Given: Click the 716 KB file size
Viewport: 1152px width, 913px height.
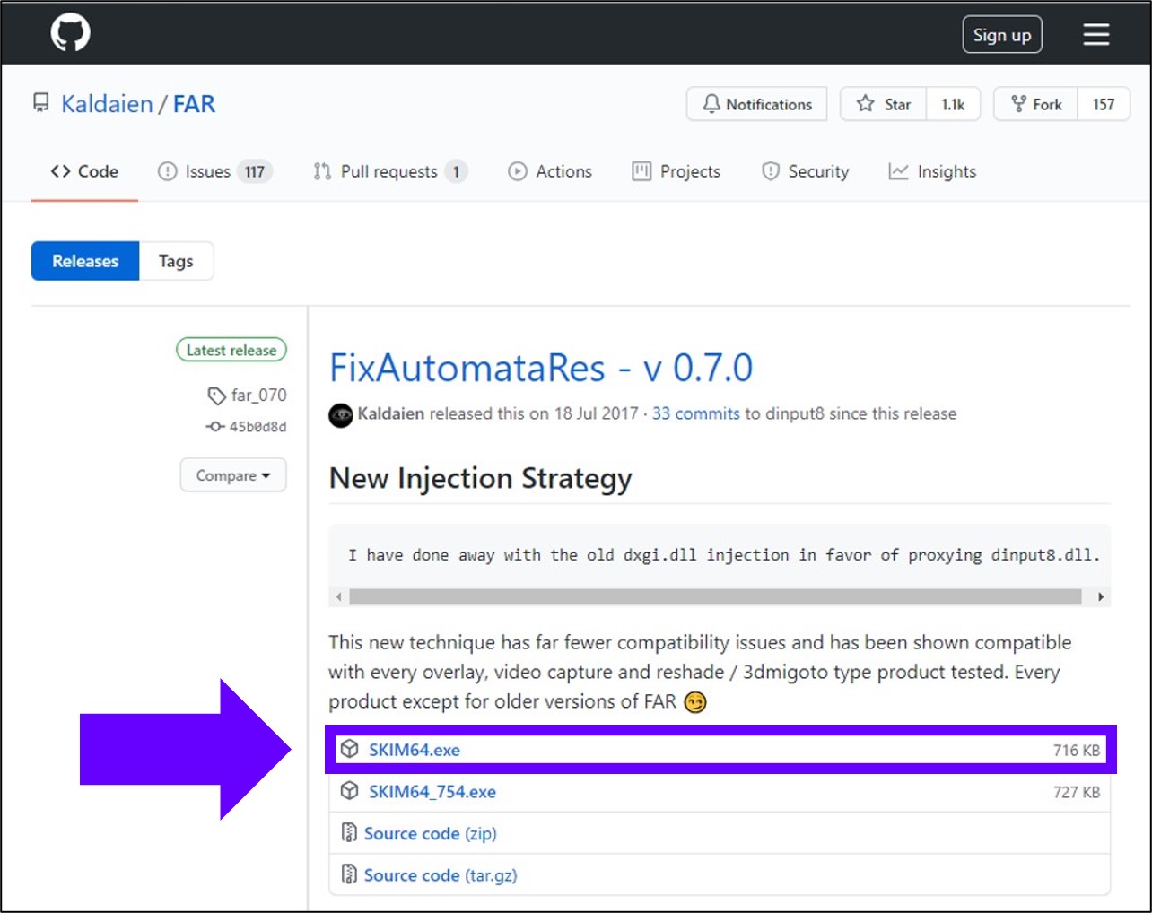Looking at the screenshot, I should coord(1077,751).
